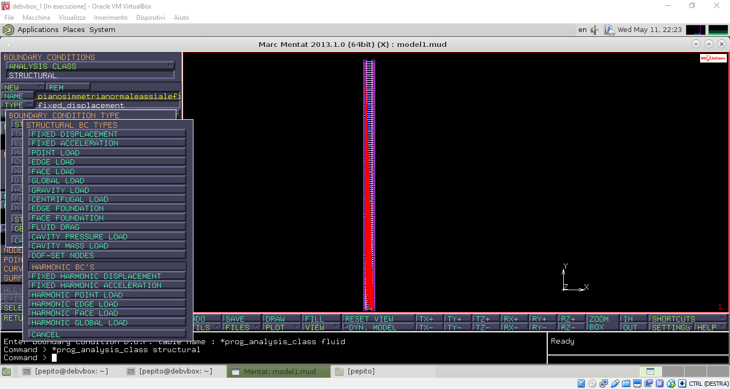Expand the ANALYSIS CLASS dropdown
The height and width of the screenshot is (389, 730).
click(x=90, y=66)
